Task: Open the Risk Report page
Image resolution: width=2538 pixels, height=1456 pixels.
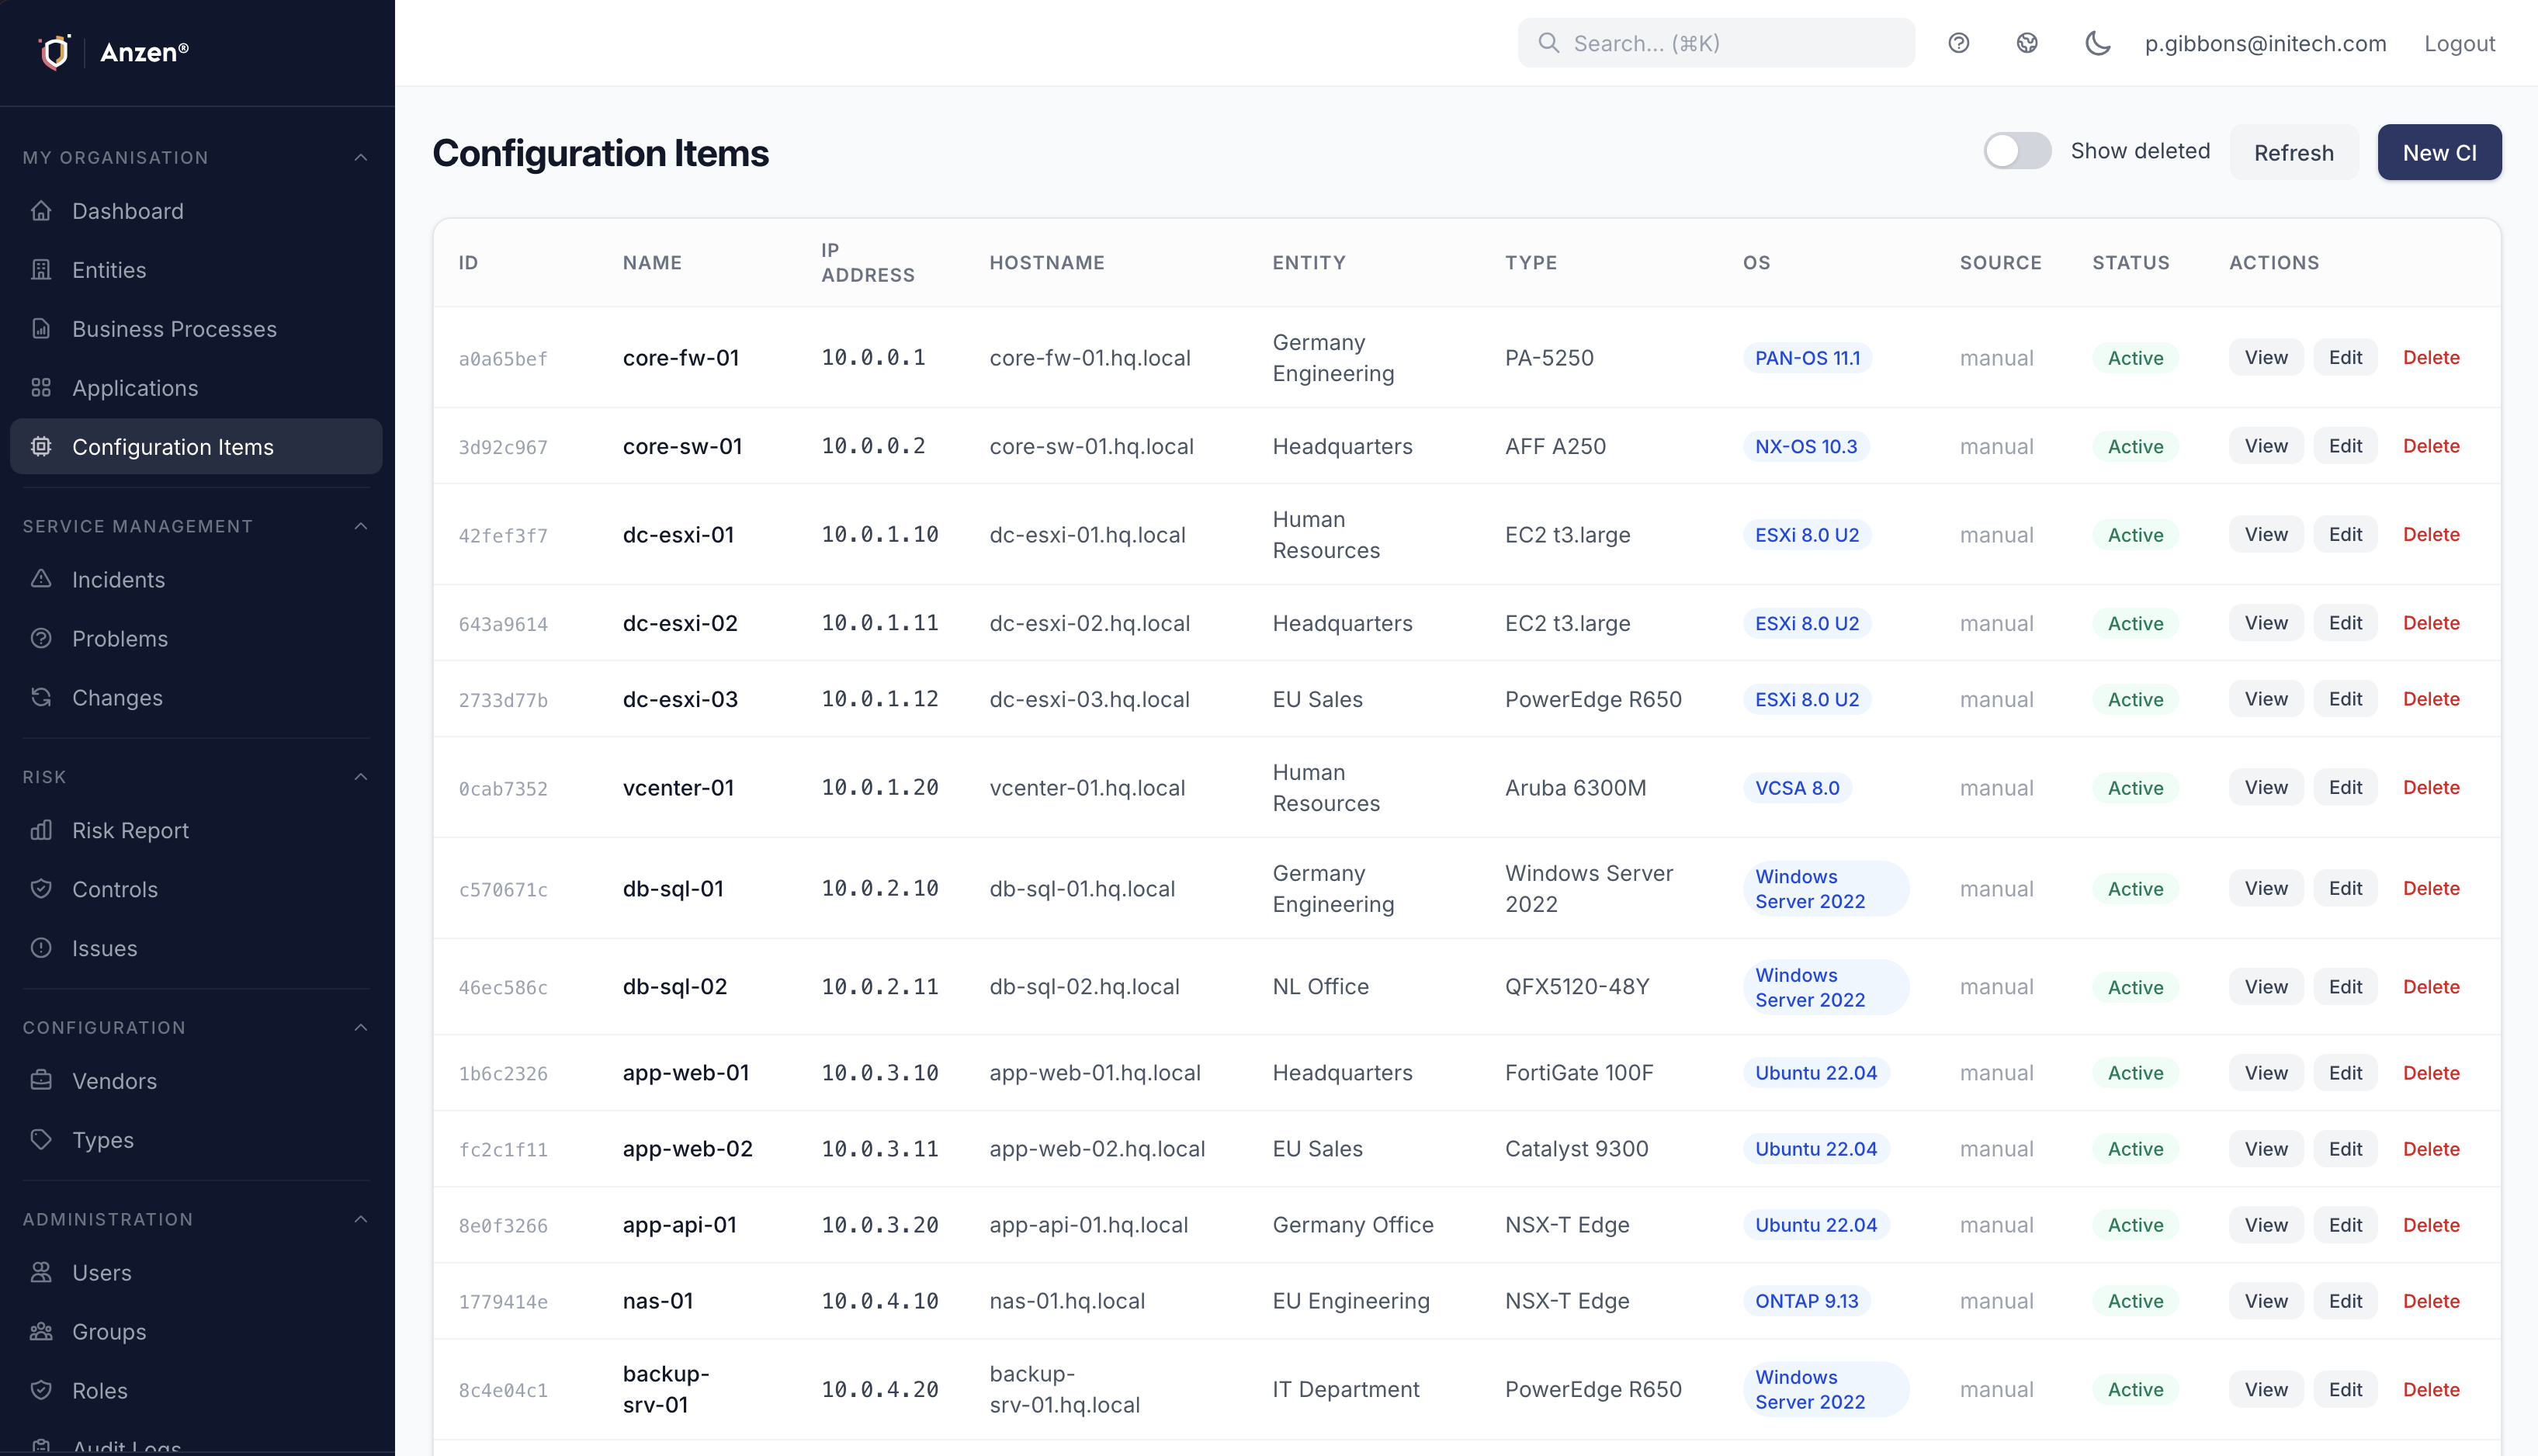Action: (x=130, y=830)
